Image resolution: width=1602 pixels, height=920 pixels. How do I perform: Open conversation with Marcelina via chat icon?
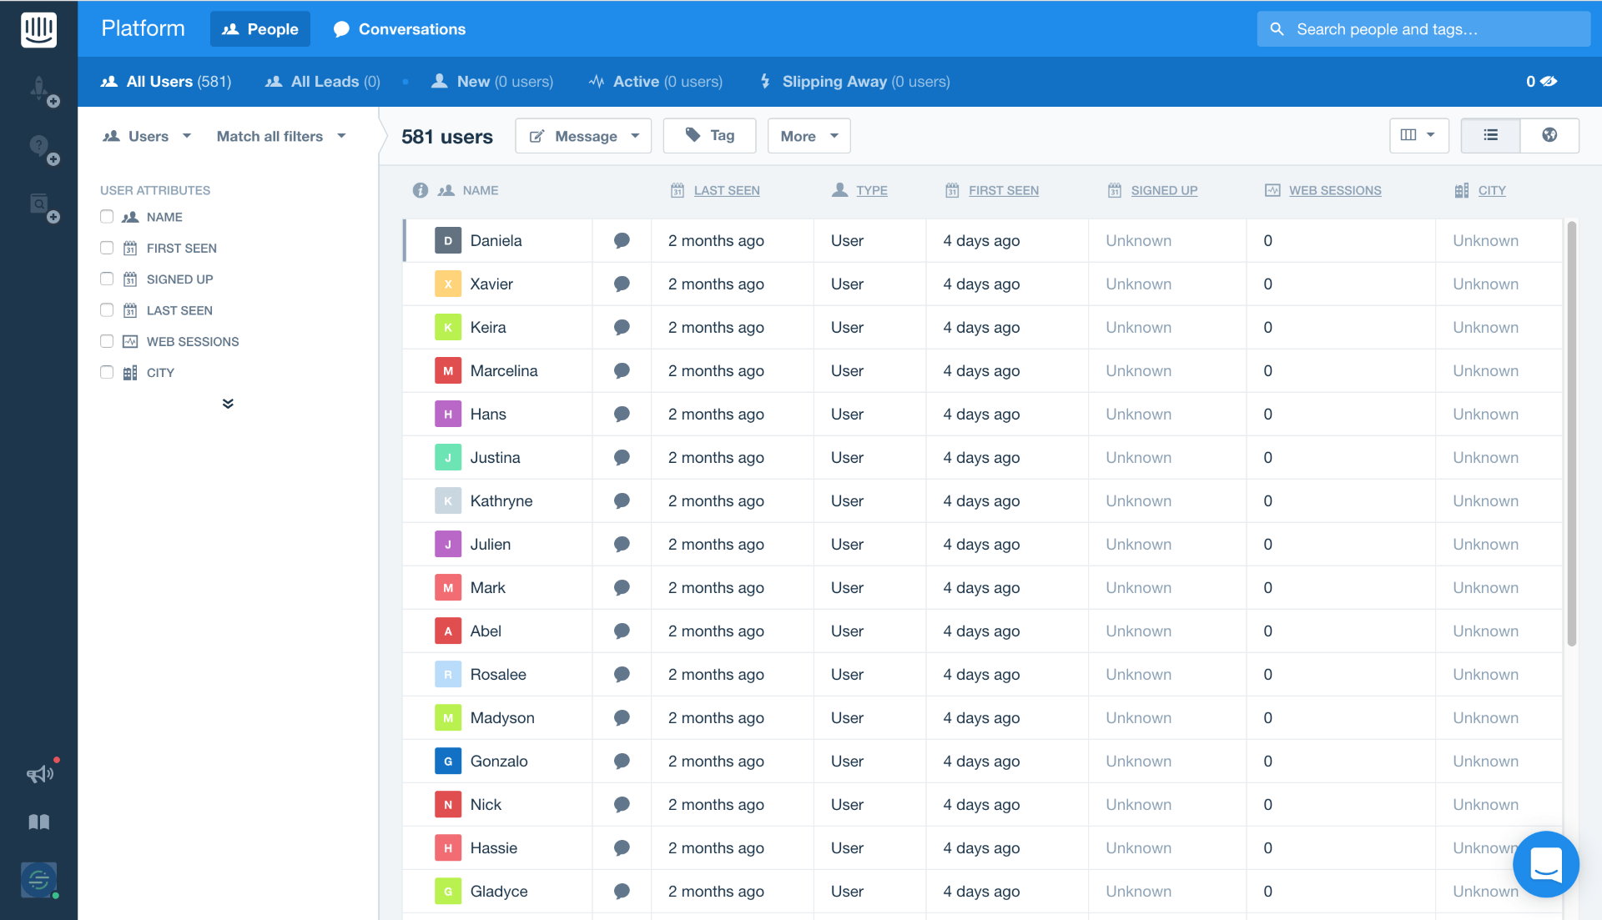coord(622,370)
